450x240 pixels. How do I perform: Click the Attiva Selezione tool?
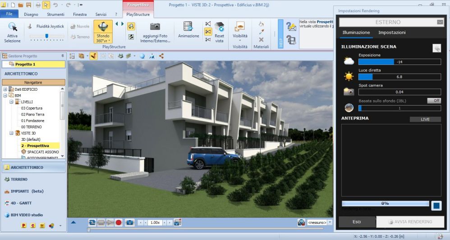point(12,32)
